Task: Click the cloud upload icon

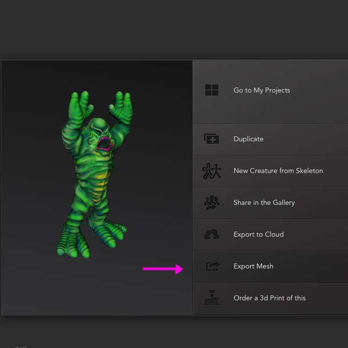Action: [x=212, y=235]
